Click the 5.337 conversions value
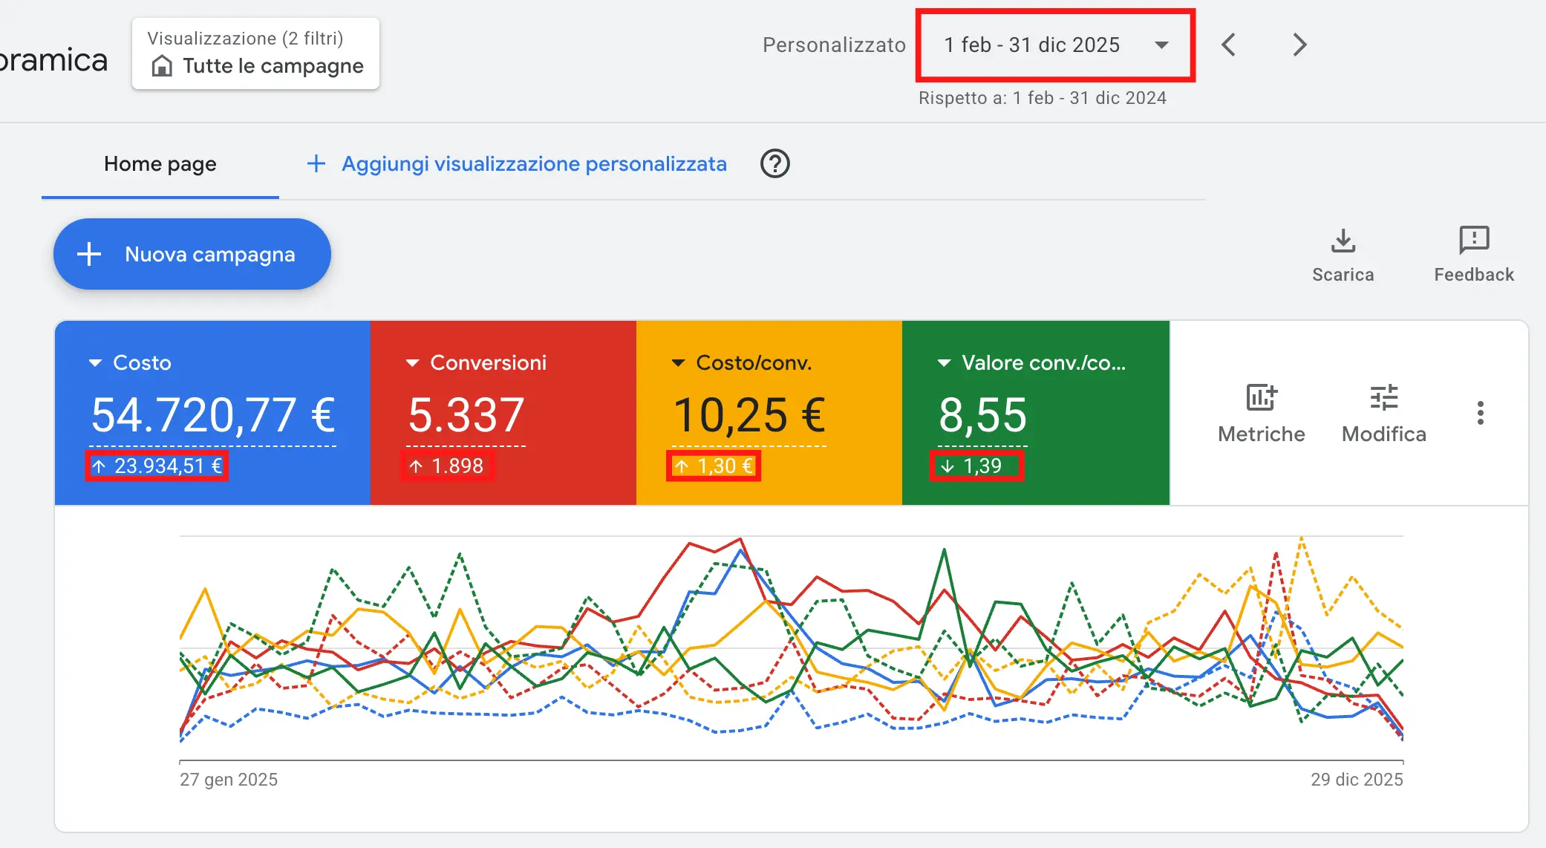This screenshot has width=1546, height=848. [x=466, y=414]
